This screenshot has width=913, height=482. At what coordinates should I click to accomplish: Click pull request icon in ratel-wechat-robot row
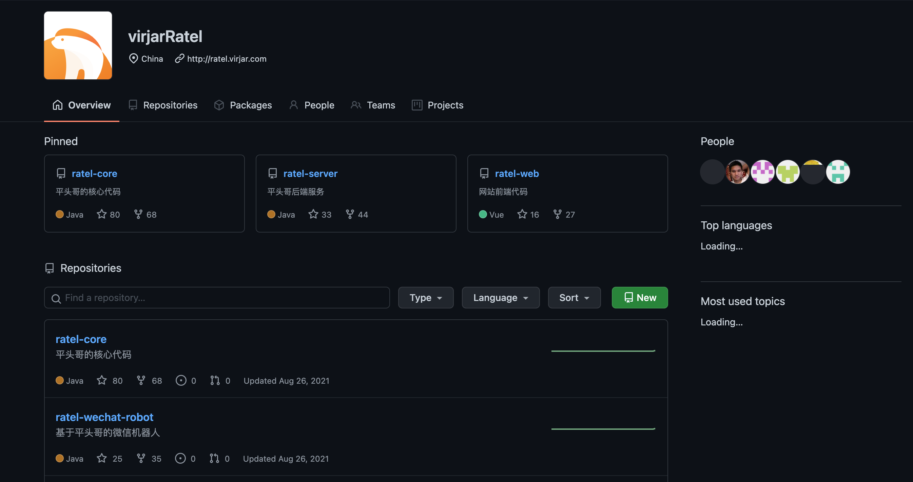click(214, 458)
